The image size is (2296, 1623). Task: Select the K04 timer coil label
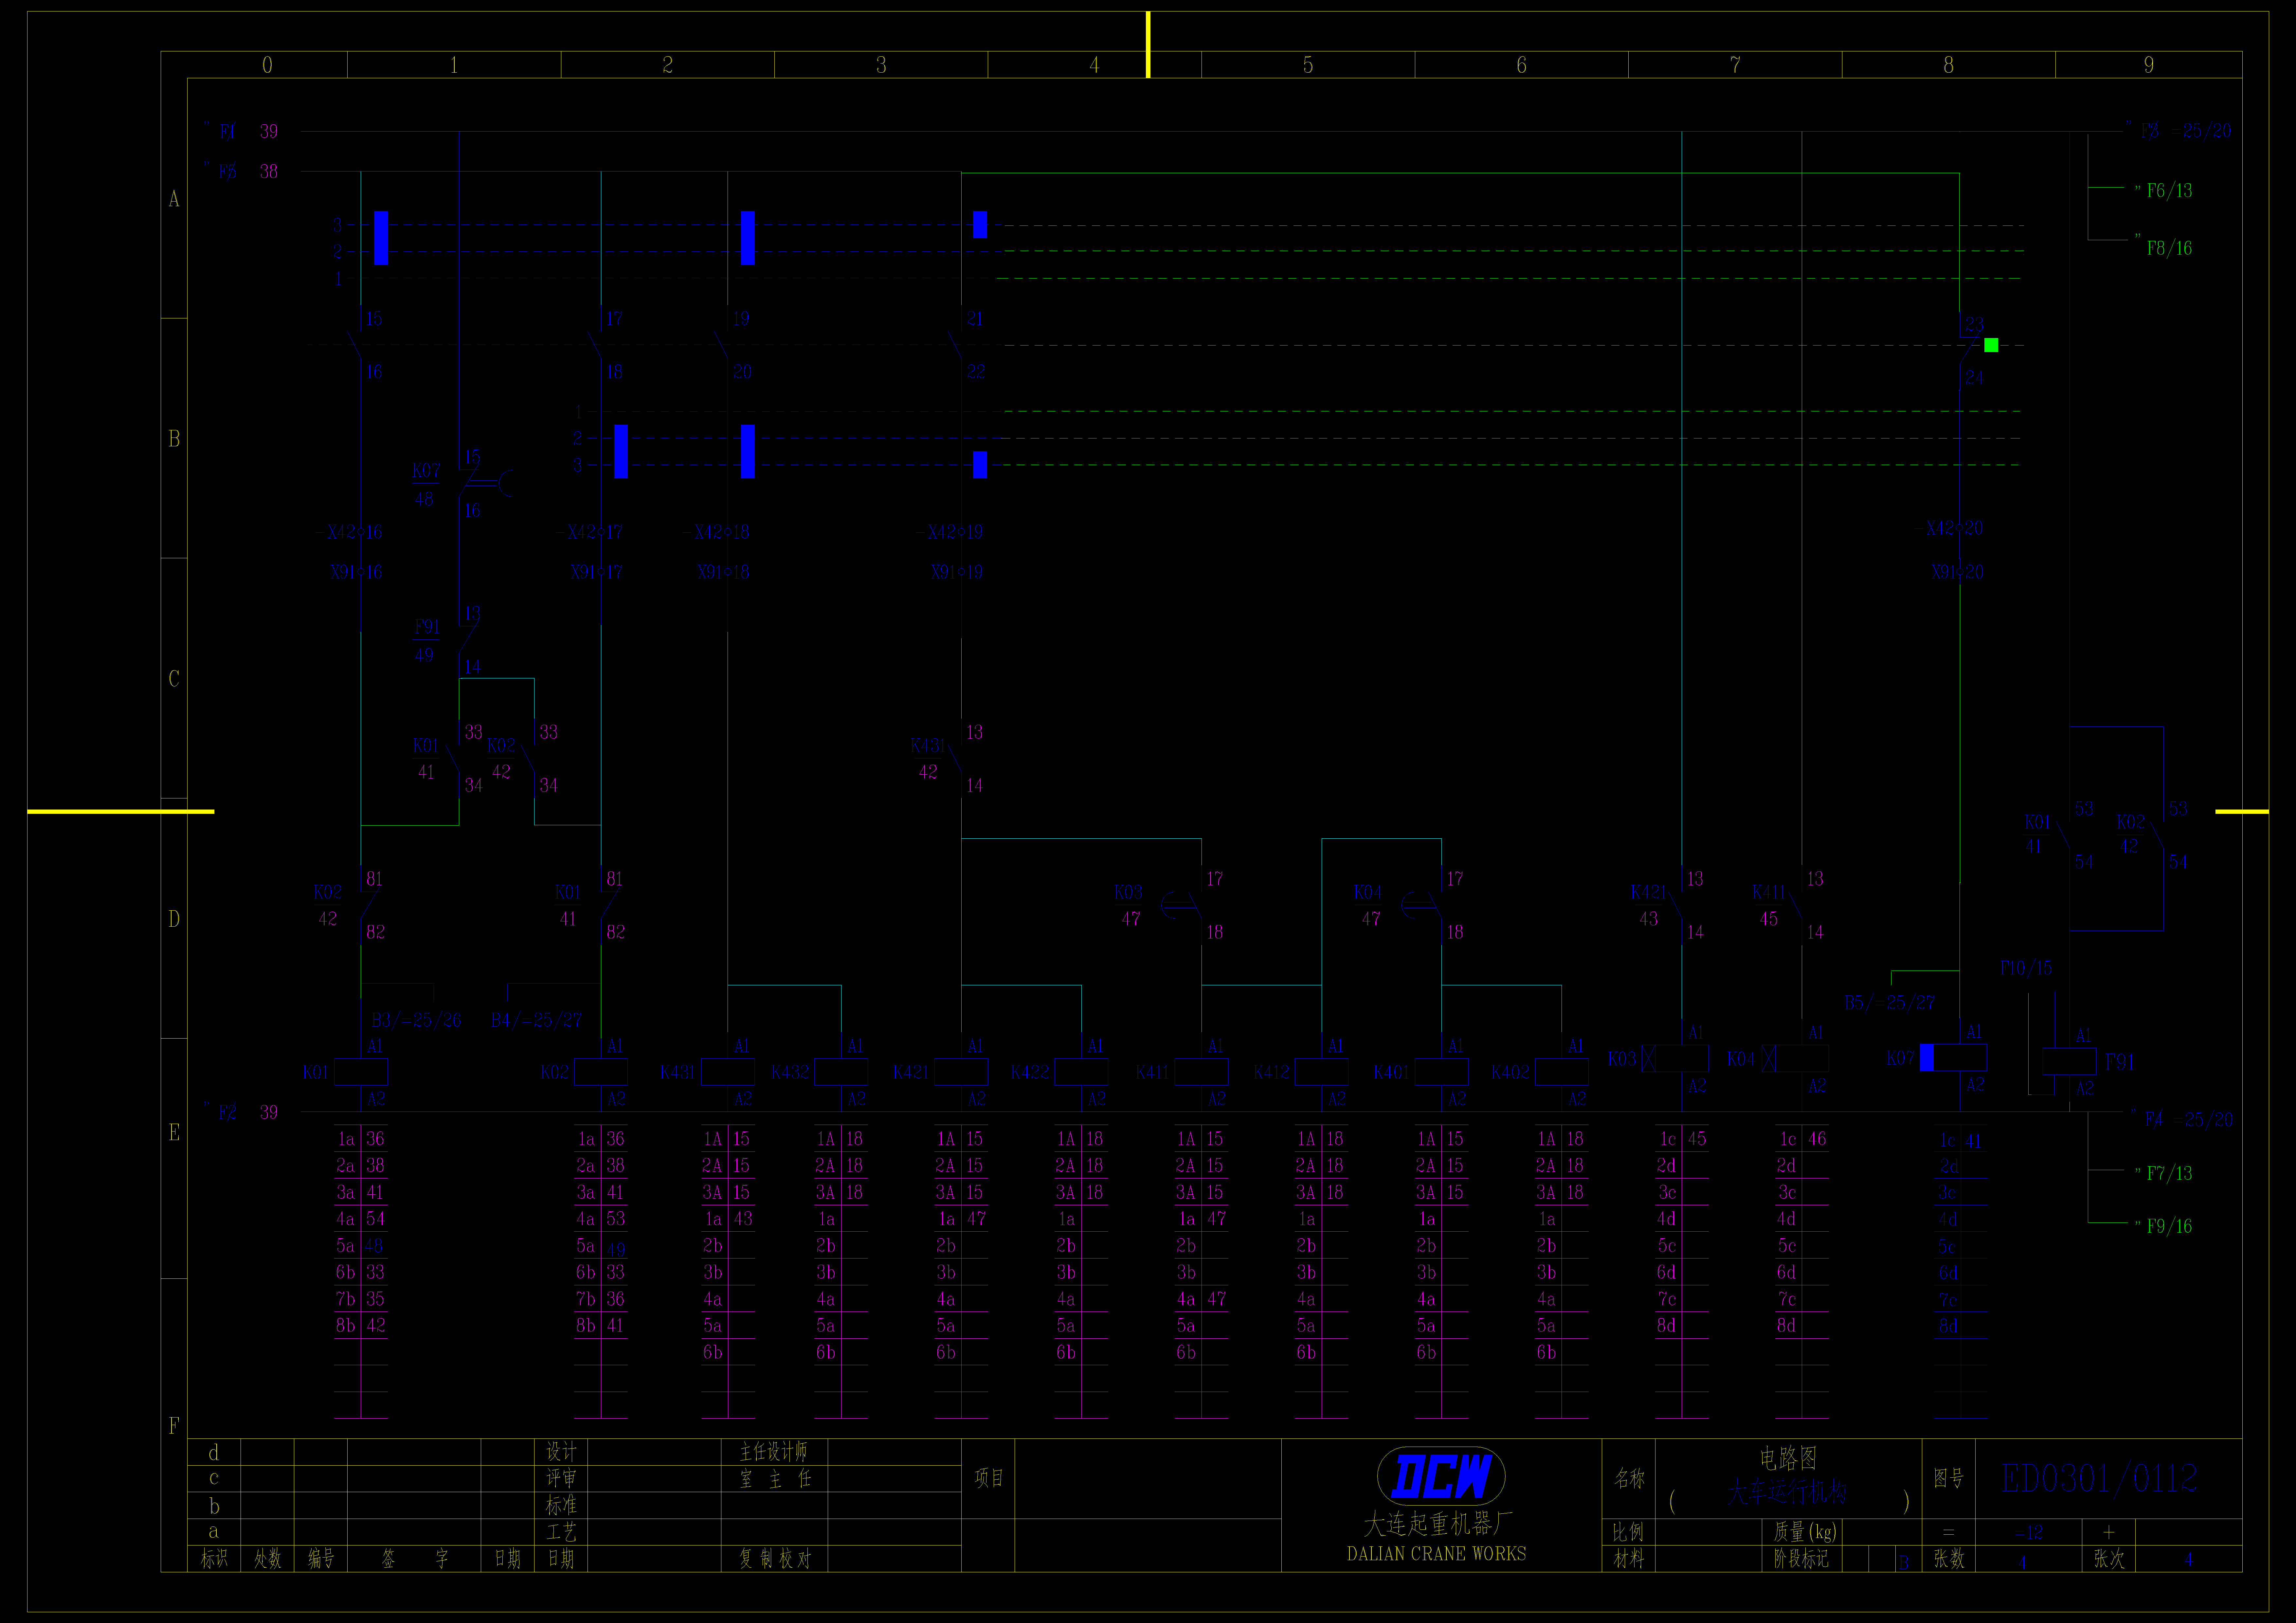[1741, 1059]
